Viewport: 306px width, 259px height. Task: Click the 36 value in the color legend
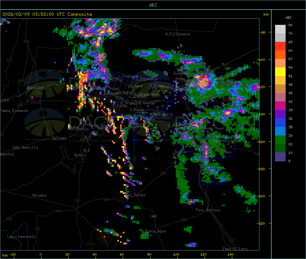tap(290, 118)
